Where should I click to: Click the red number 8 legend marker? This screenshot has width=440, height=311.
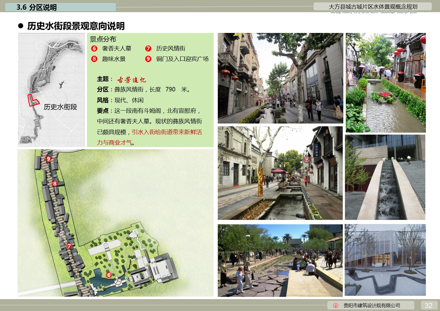pyautogui.click(x=94, y=59)
